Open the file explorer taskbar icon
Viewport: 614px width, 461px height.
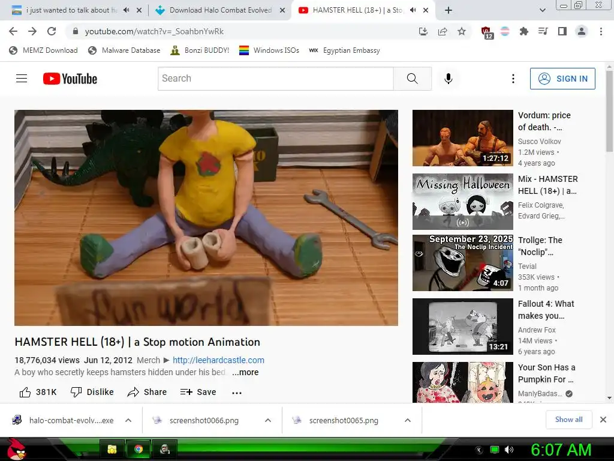tap(112, 449)
